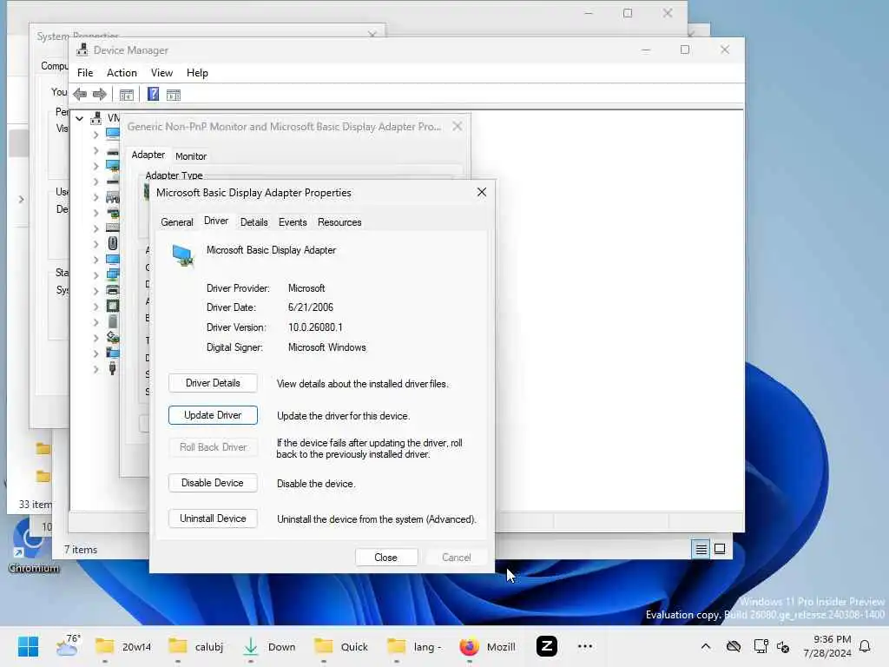Switch Explorer to details view icon
889x667 pixels.
click(701, 549)
